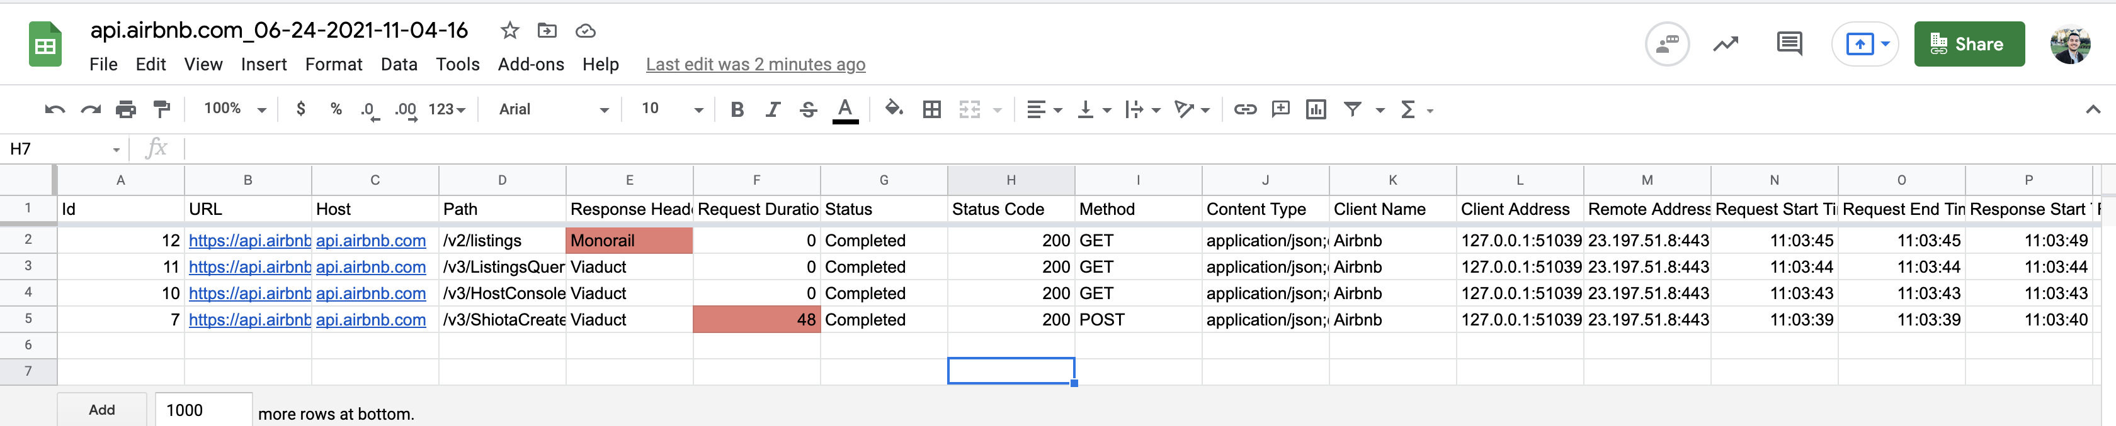Expand the filter views dropdown arrow
This screenshot has width=2116, height=426.
(1380, 110)
